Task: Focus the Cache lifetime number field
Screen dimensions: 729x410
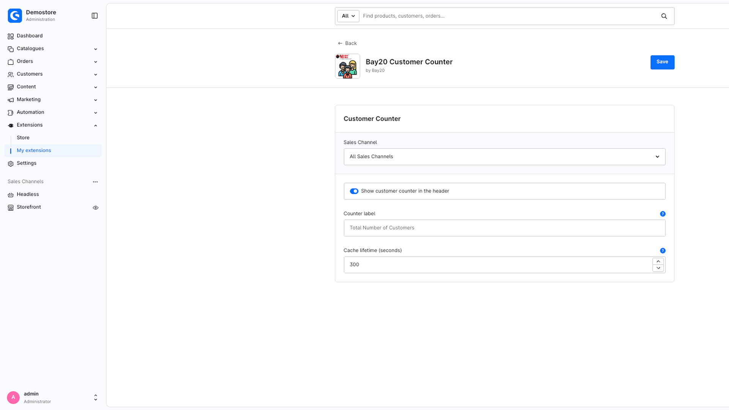Action: [x=498, y=265]
